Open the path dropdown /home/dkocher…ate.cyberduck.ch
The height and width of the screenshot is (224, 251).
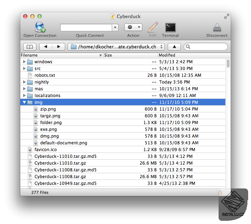point(116,47)
